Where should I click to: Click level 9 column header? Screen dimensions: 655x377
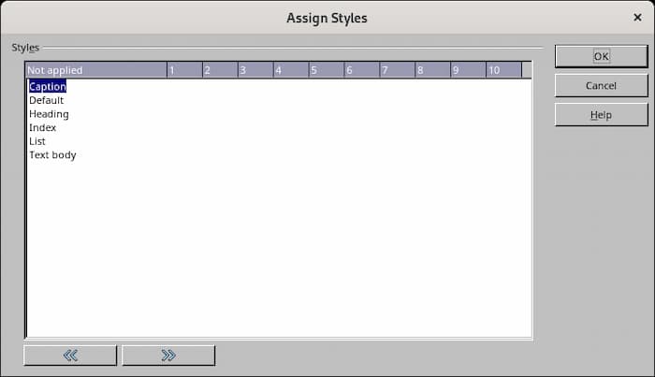click(469, 70)
